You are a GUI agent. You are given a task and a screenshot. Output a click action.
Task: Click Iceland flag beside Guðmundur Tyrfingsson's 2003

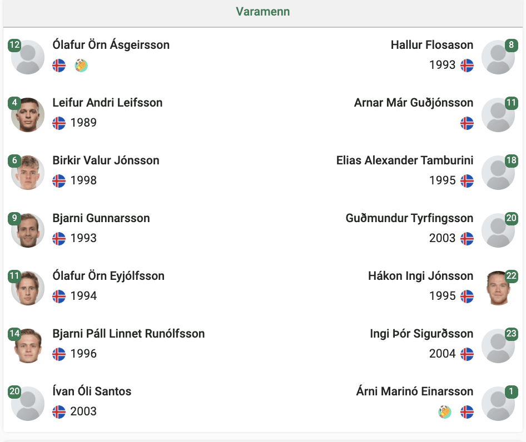[467, 239]
